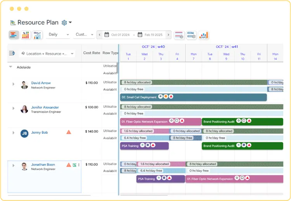
Task: Click the left panel vertical scrollbar thumb
Action: pos(117,68)
